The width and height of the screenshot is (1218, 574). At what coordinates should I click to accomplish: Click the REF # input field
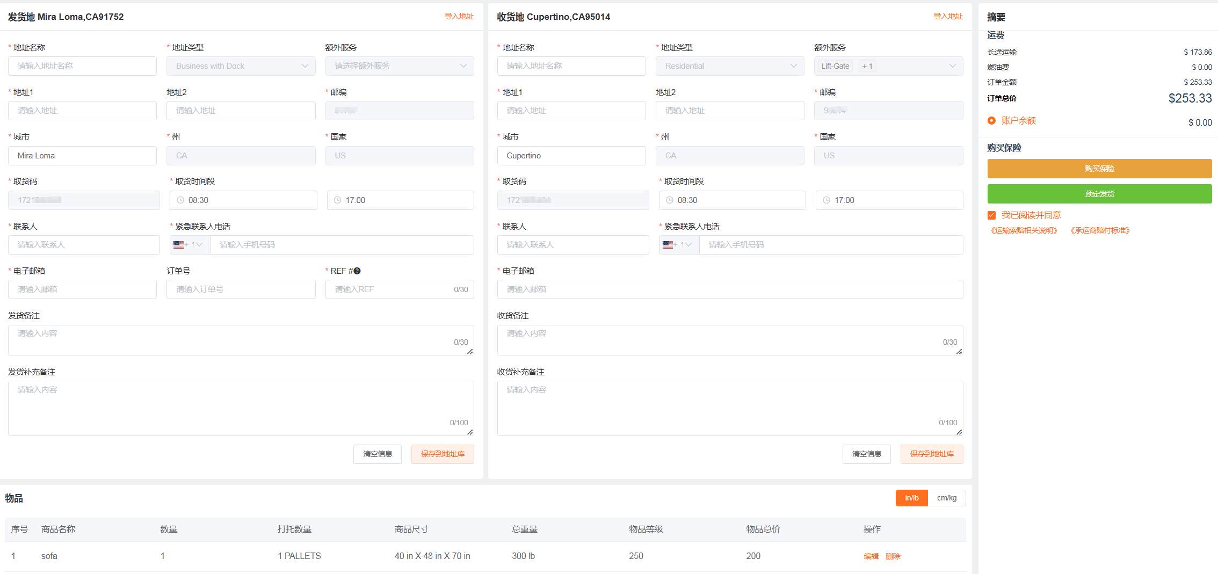tap(400, 289)
